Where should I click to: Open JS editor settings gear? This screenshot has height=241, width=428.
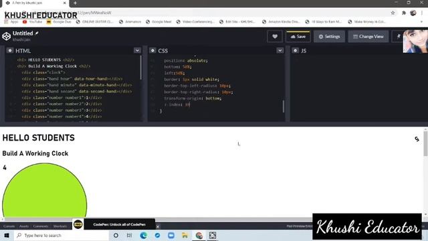coord(296,51)
